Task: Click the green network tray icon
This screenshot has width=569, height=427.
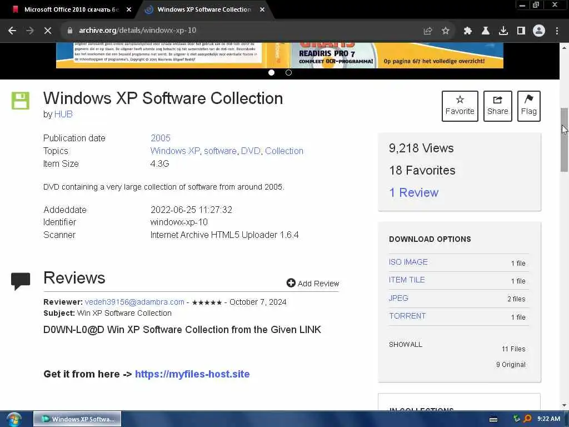Action: [516, 419]
